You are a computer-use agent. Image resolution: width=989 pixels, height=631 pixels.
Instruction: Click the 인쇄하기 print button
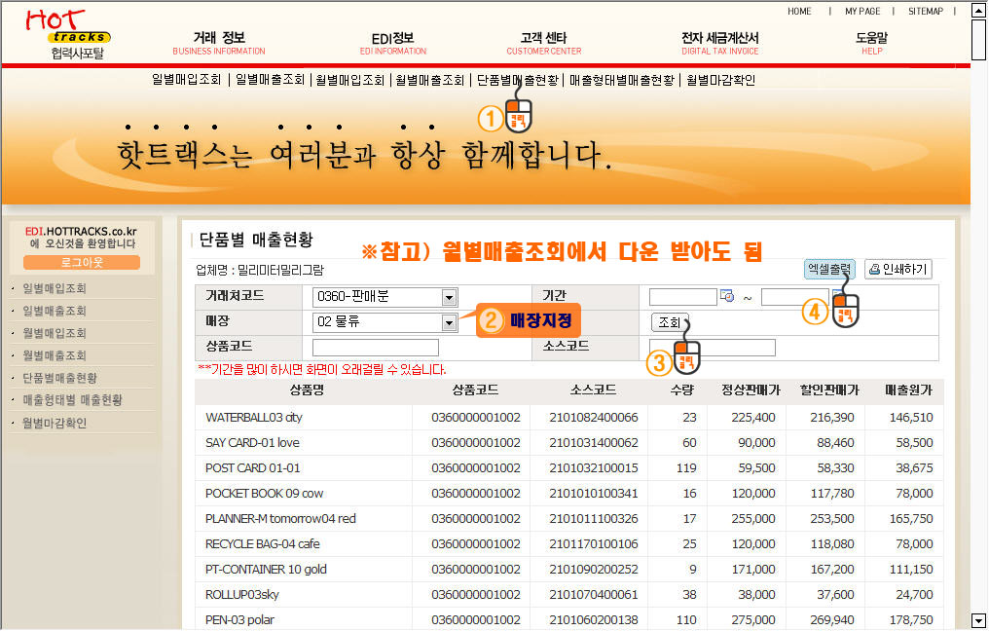click(x=898, y=270)
